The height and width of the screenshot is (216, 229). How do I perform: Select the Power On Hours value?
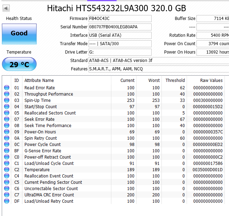tap(213, 52)
